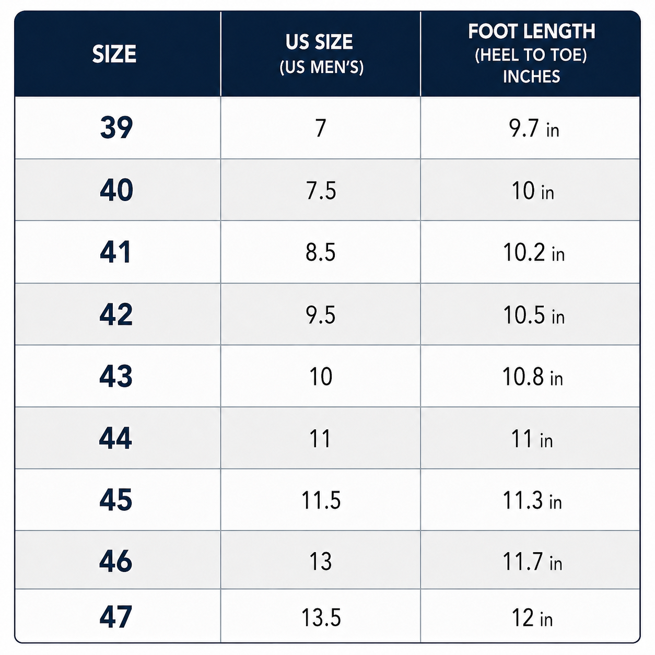Click the 11.7 in foot length
The height and width of the screenshot is (655, 655).
[x=532, y=563]
